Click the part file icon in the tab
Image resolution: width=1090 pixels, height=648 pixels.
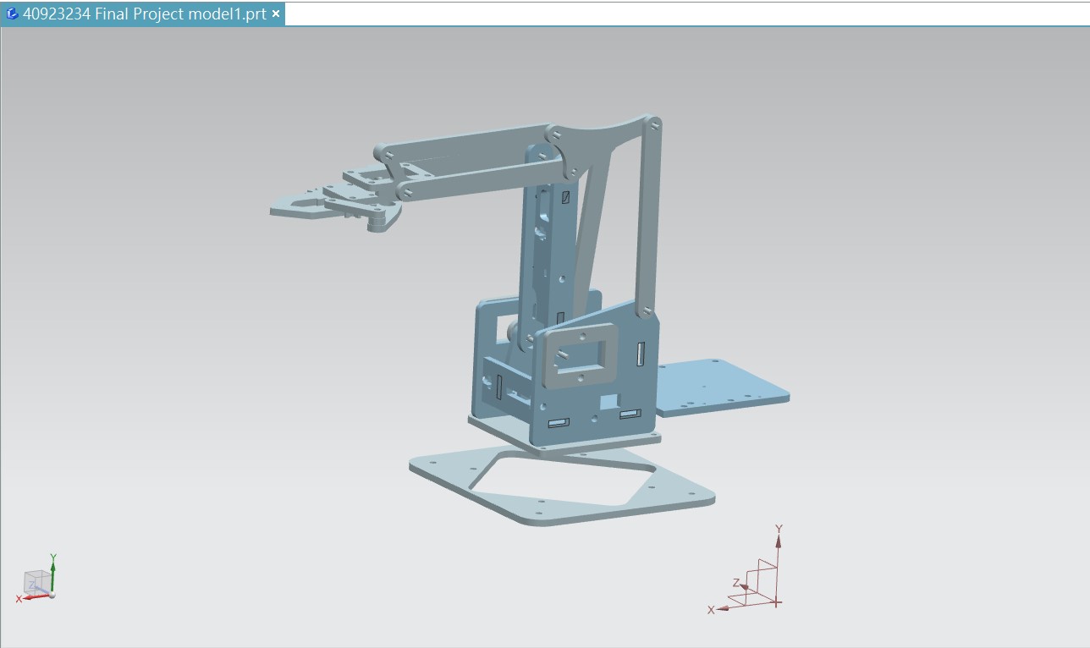[x=12, y=14]
